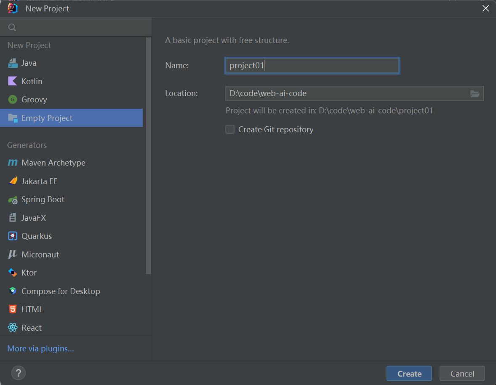Click the Generators section heading
The image size is (496, 385).
[27, 145]
